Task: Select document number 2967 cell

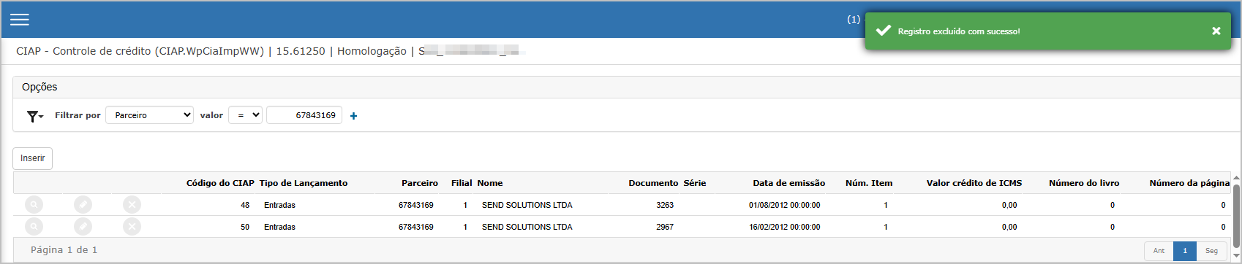Action: point(665,227)
